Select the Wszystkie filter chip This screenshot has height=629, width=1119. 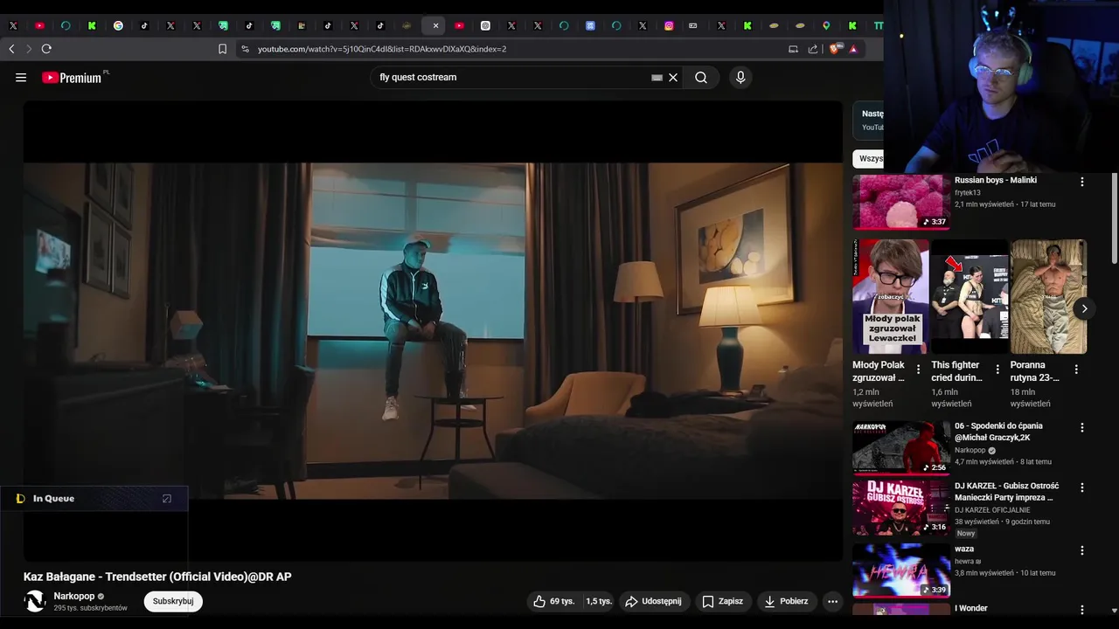coord(869,159)
